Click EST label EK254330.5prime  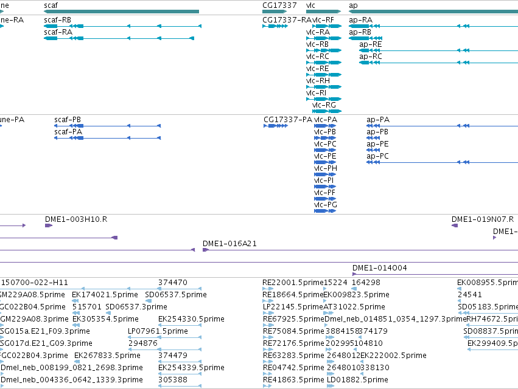(191, 319)
